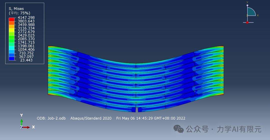Click legend value 710.752
This screenshot has width=270, height=140.
(26, 53)
